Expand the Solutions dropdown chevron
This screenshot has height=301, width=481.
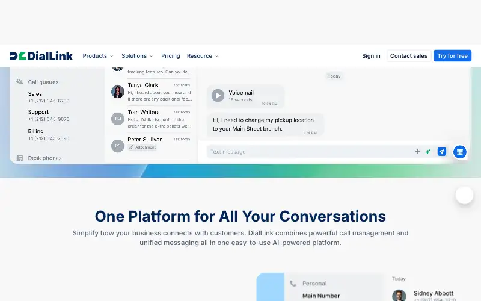(152, 56)
